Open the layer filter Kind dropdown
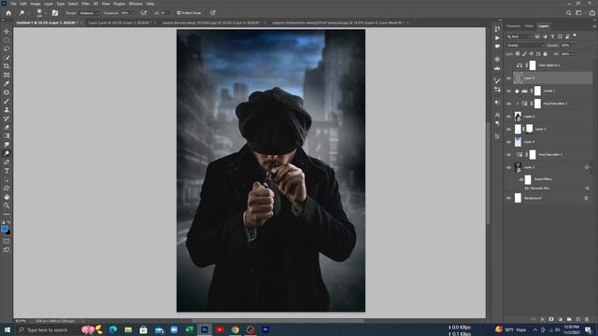The height and width of the screenshot is (336, 598). click(x=520, y=36)
